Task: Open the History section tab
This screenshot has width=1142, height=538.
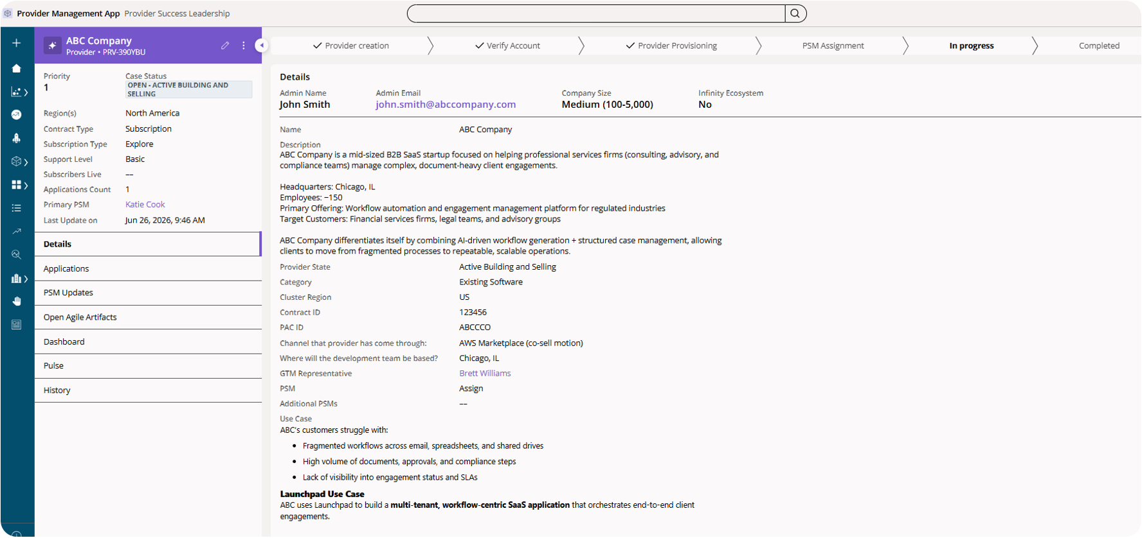Action: (x=148, y=390)
